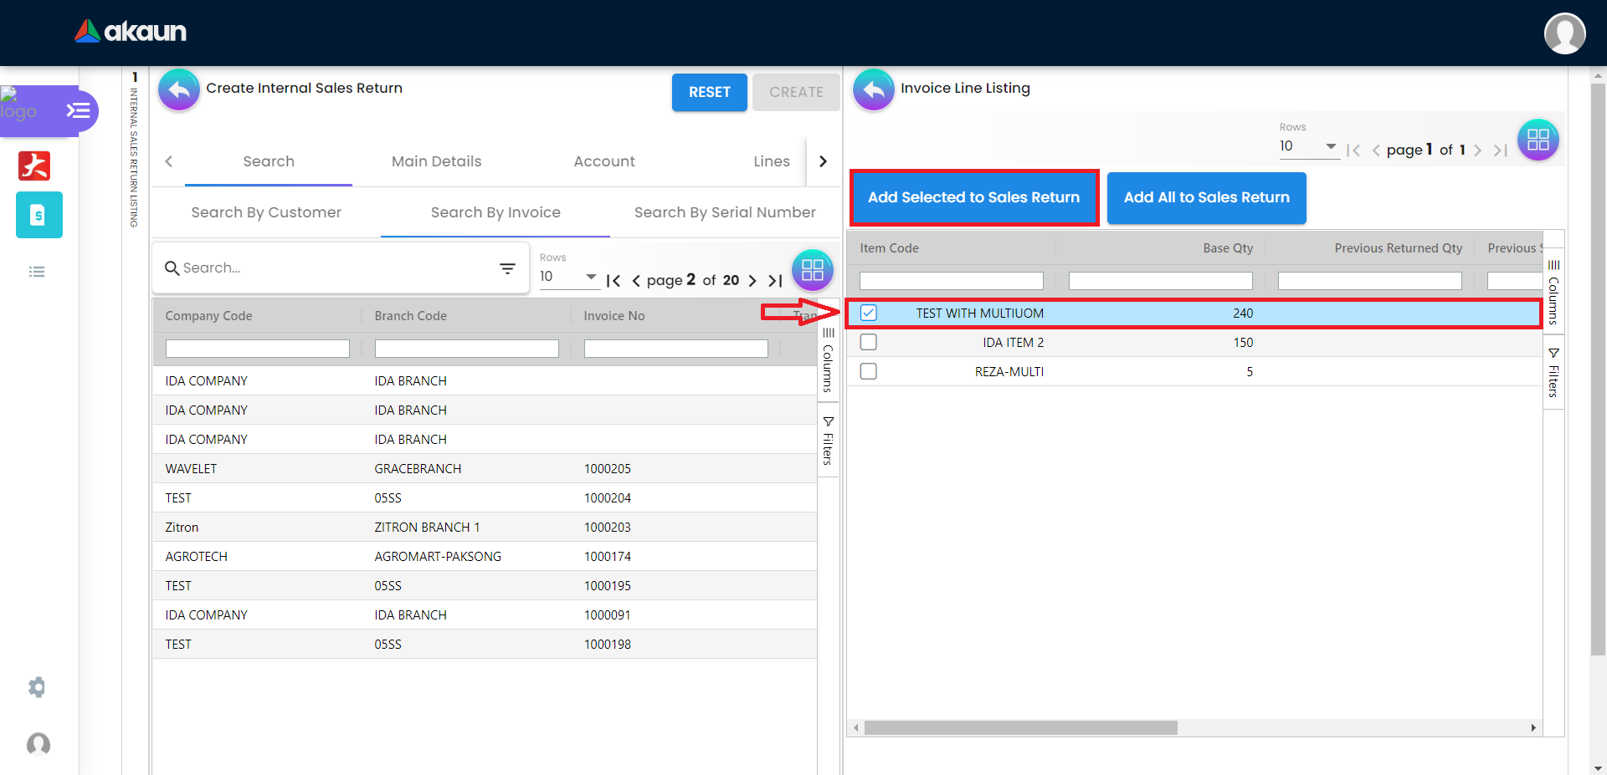
Task: Open the Rows dropdown in Invoice Line Listing
Action: click(1308, 146)
